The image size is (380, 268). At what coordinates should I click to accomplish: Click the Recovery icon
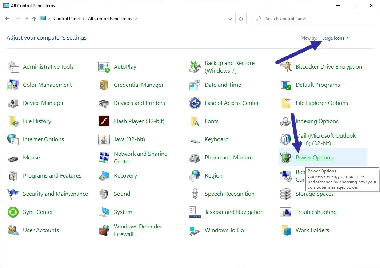point(104,176)
